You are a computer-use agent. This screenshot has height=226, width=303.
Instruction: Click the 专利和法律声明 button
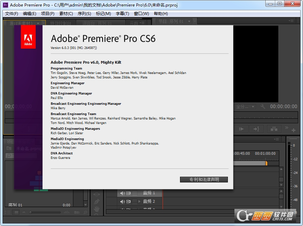pos(204,179)
